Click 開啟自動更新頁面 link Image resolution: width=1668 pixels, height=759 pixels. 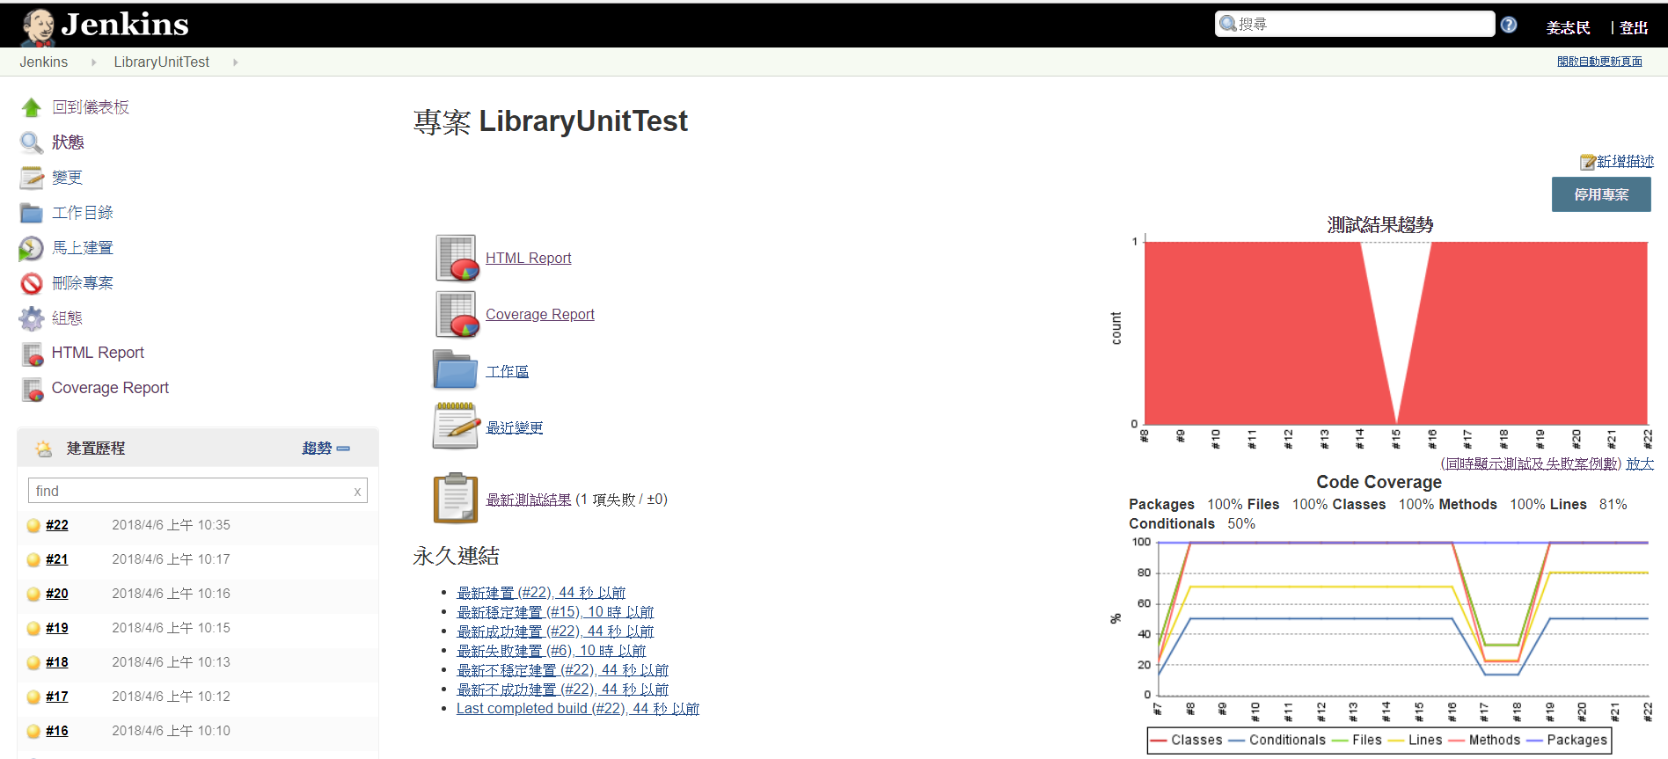(1599, 62)
